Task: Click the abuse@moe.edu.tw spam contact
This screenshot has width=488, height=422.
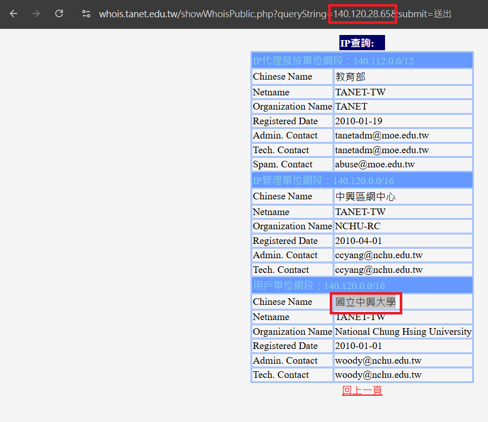Action: [403, 164]
